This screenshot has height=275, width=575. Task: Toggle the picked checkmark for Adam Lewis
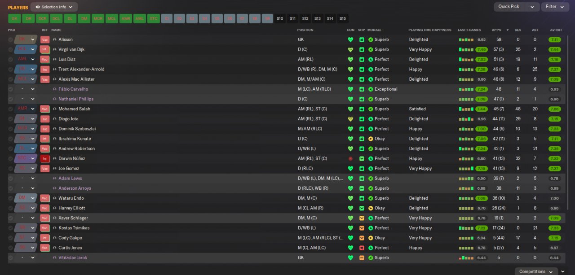pos(10,178)
